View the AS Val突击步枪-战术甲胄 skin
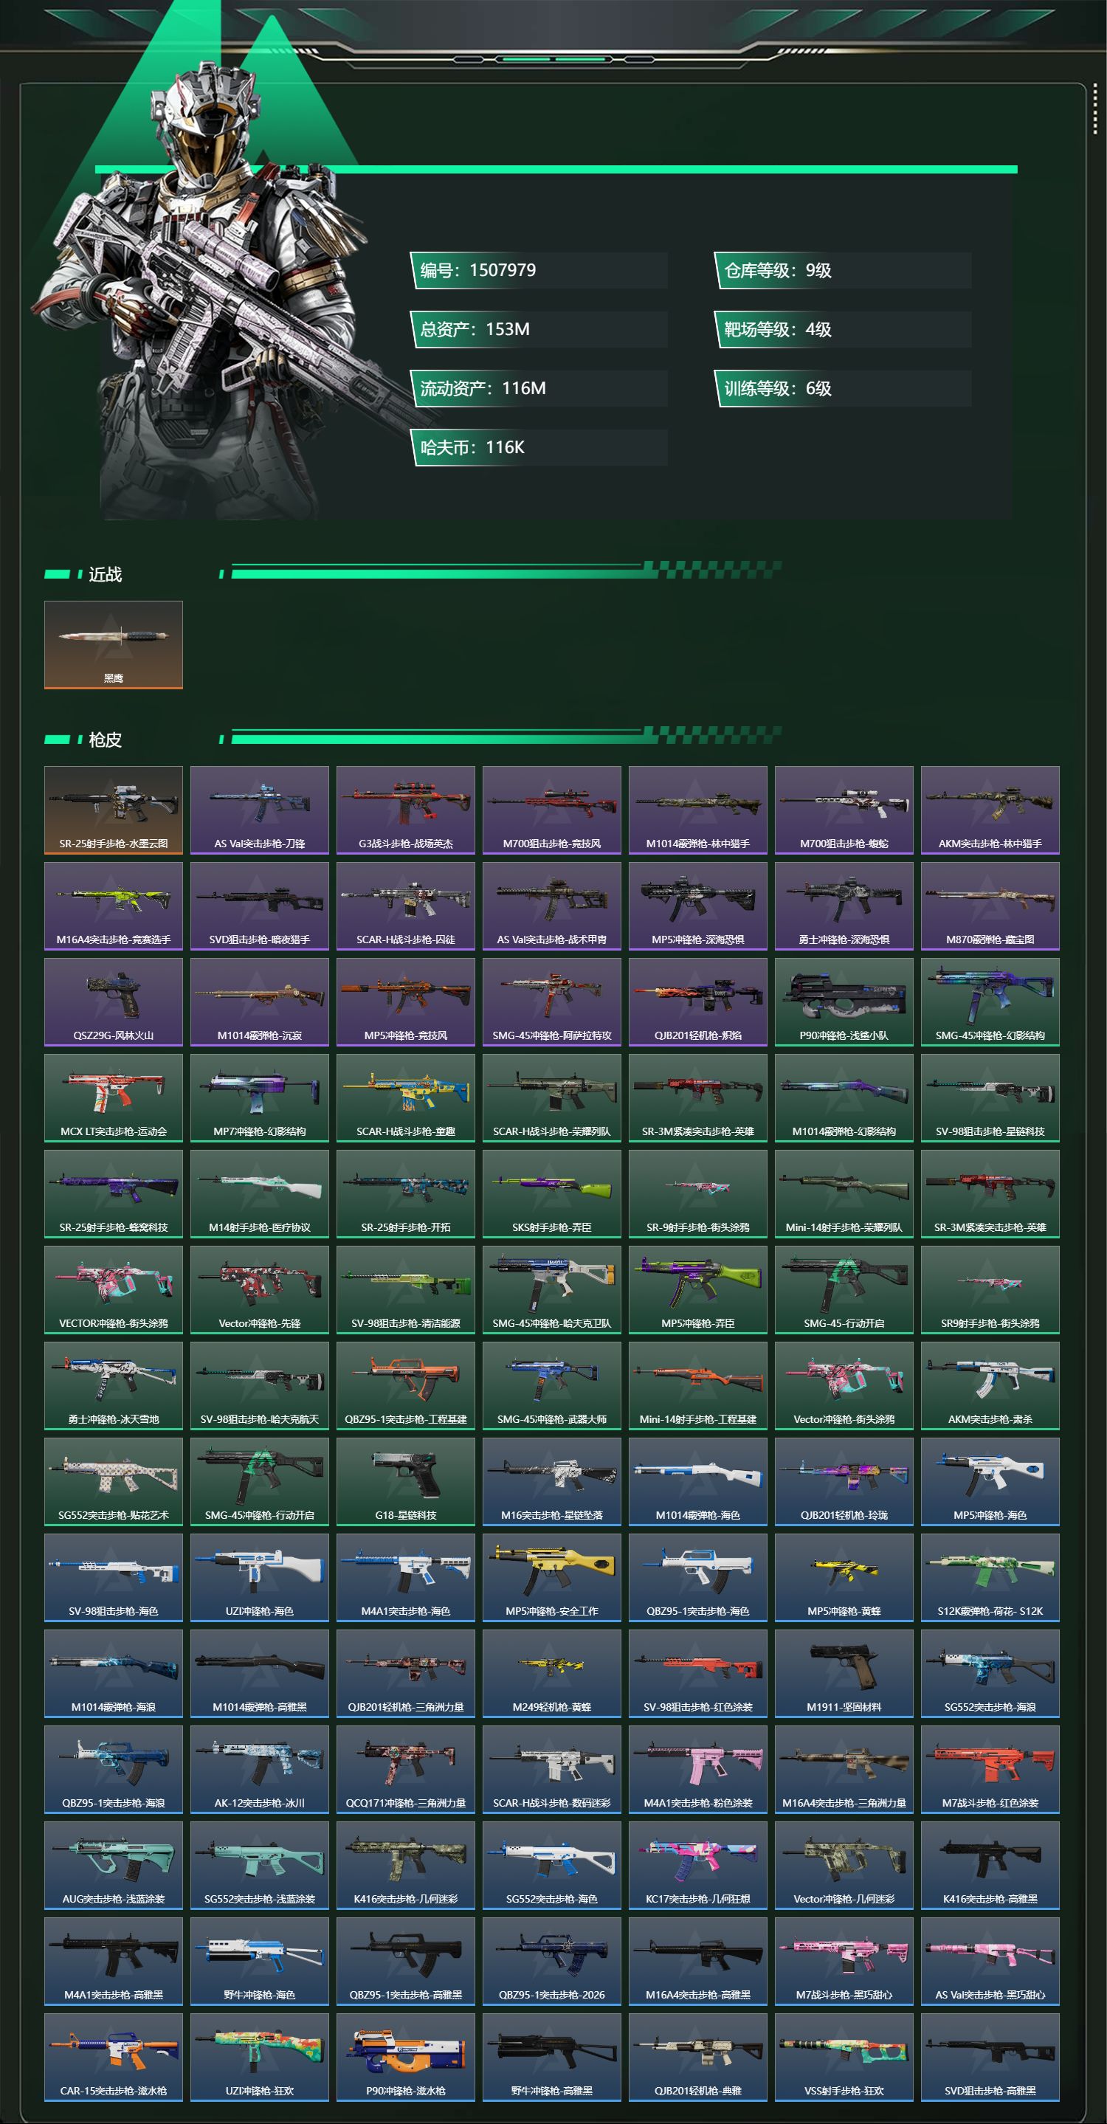1107x2124 pixels. click(552, 906)
